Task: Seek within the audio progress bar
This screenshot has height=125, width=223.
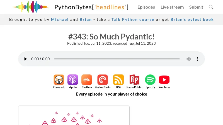Action: 117,59
